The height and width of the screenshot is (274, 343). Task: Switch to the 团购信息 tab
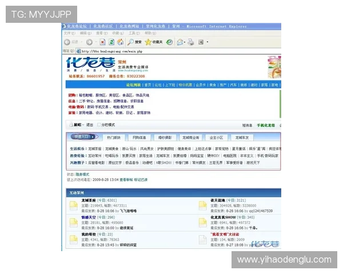(139, 138)
